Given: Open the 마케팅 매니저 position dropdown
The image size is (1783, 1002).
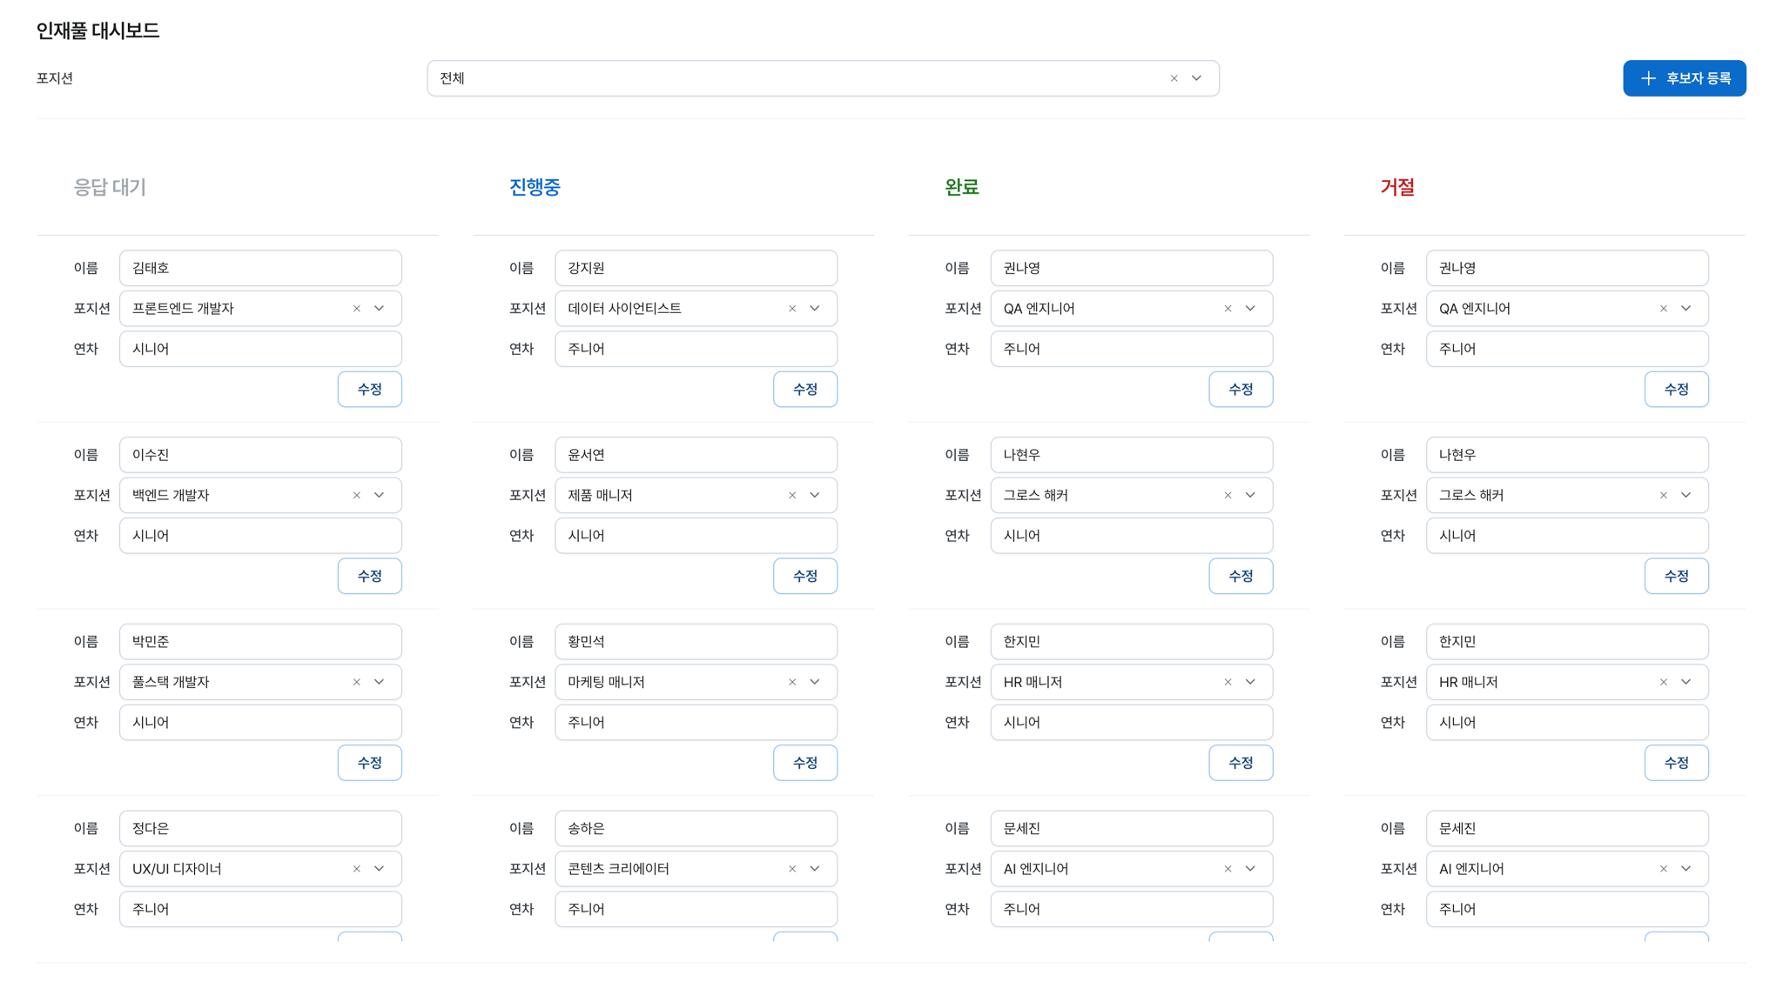Looking at the screenshot, I should coord(815,683).
